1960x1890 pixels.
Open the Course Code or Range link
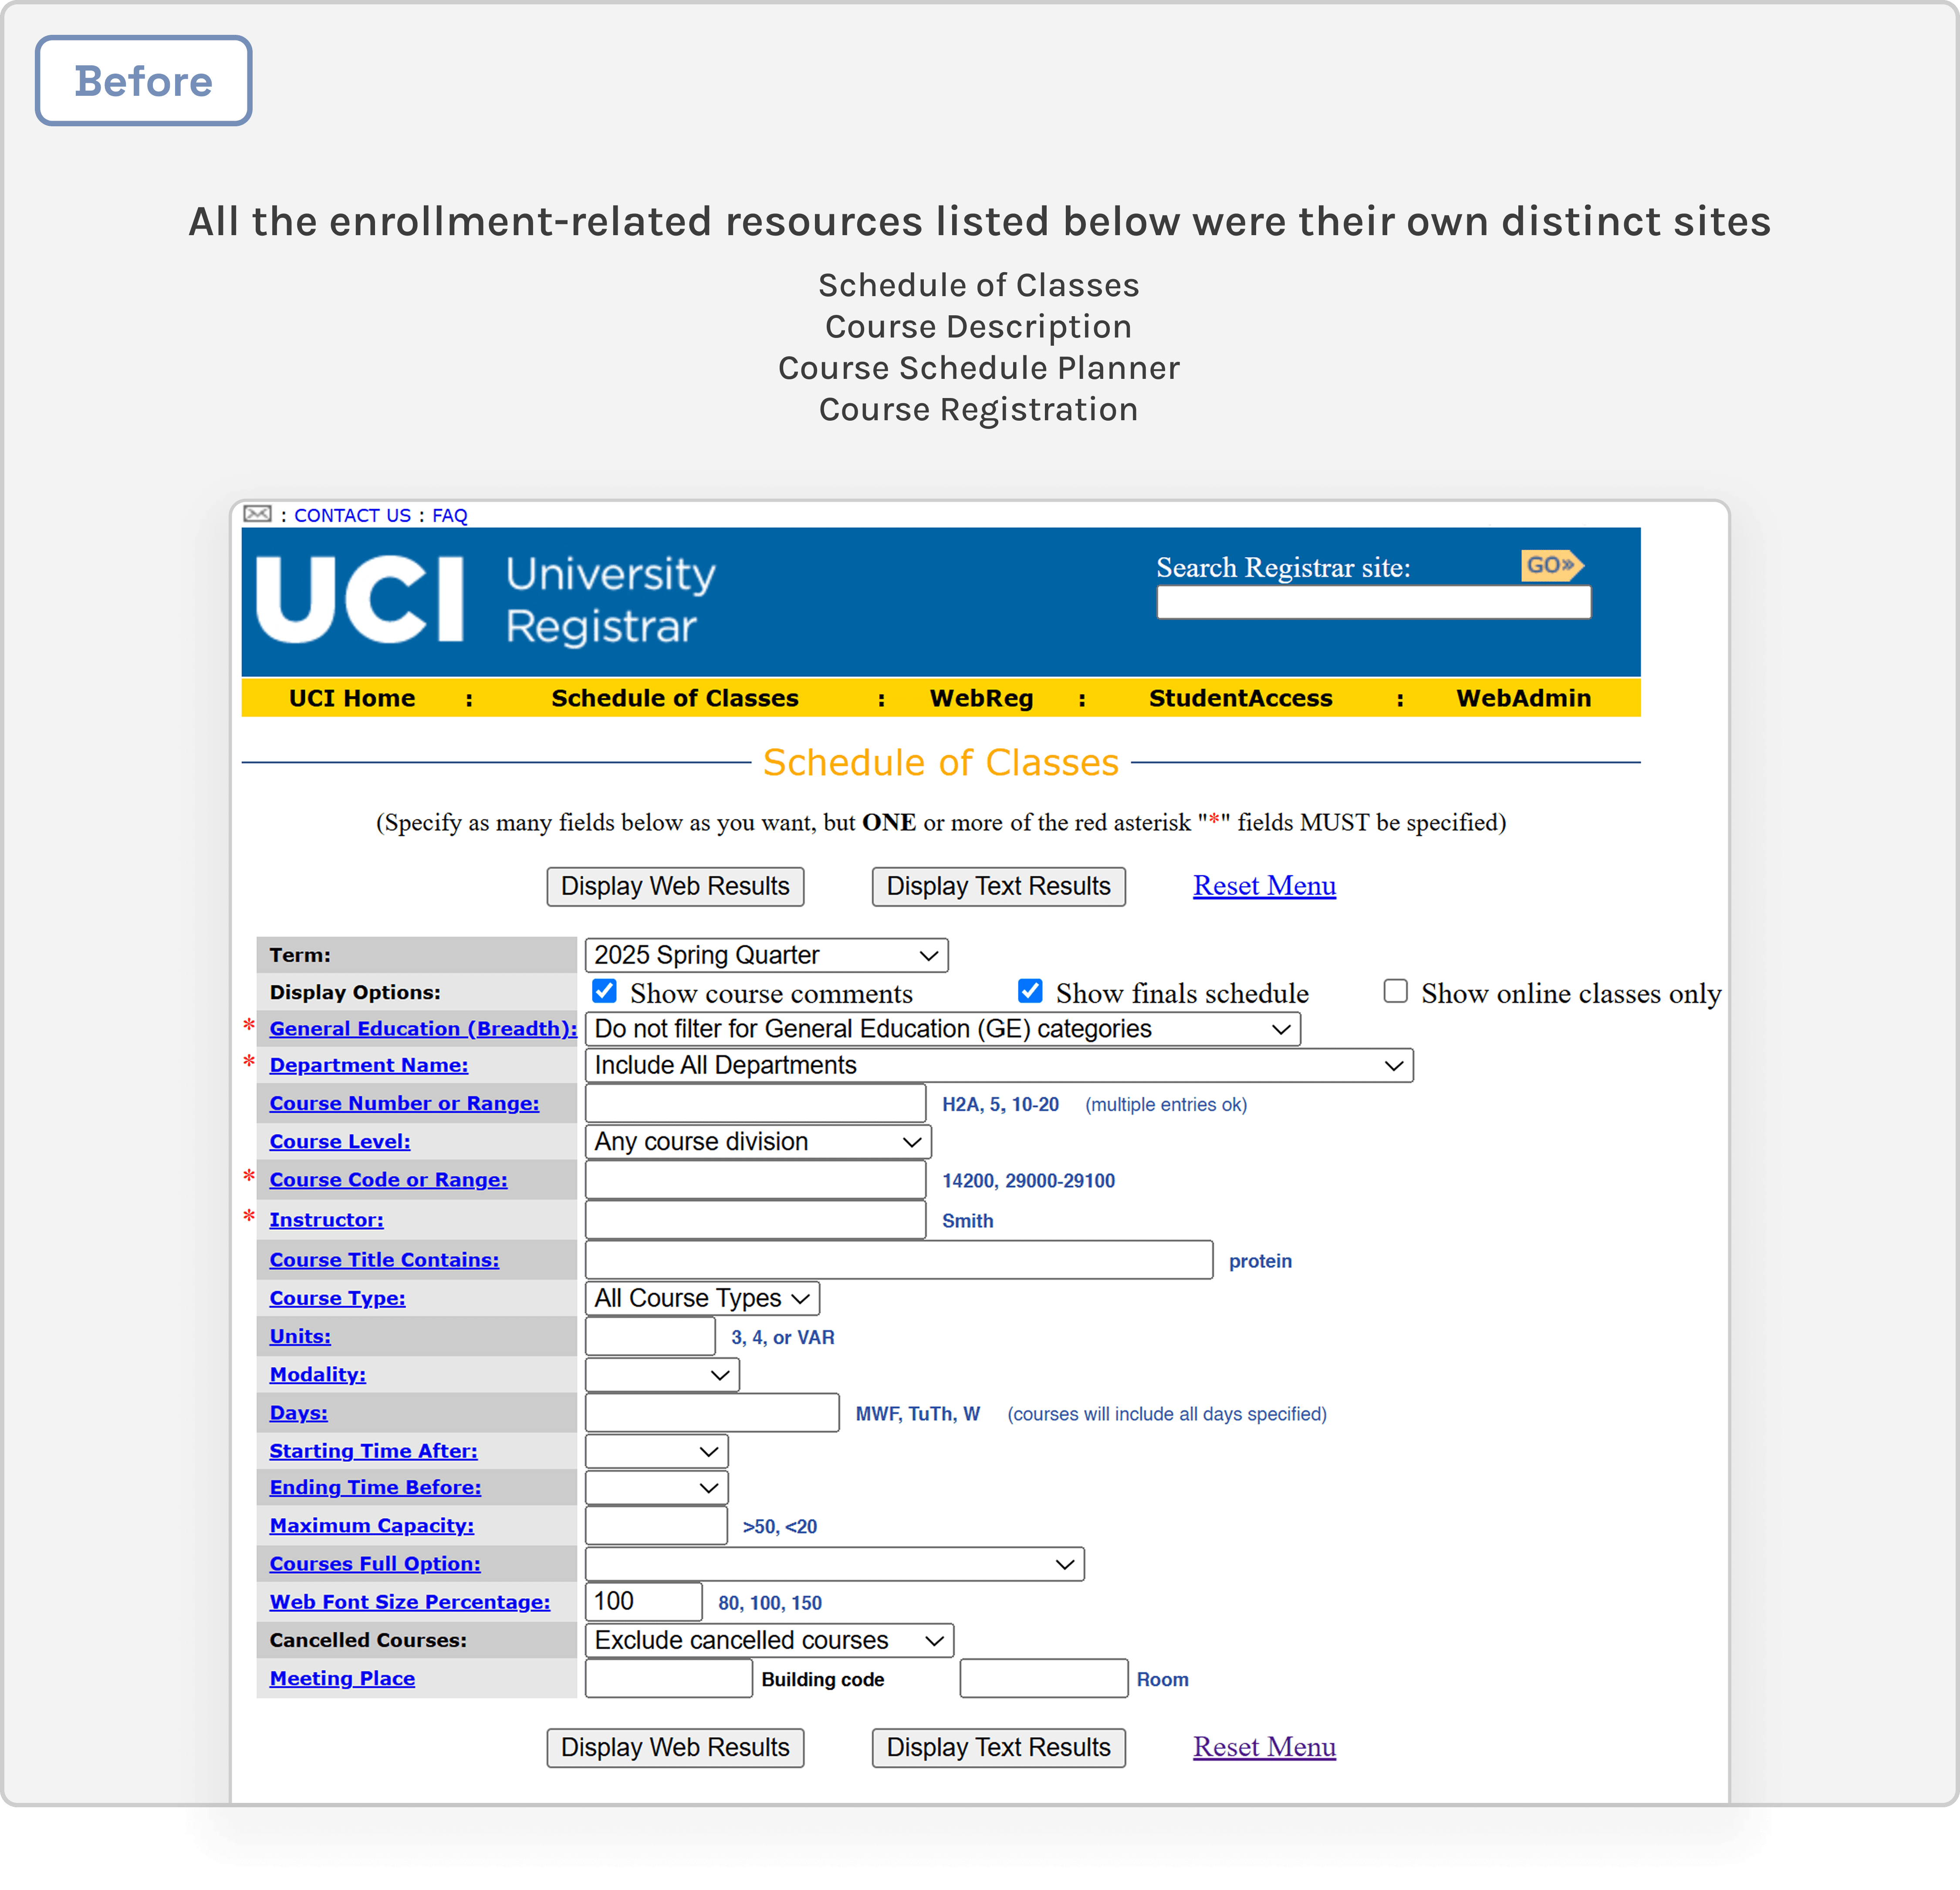[389, 1180]
